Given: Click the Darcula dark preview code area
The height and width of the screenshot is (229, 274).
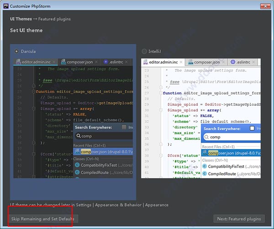Looking at the screenshot, I should pyautogui.click(x=73, y=118).
